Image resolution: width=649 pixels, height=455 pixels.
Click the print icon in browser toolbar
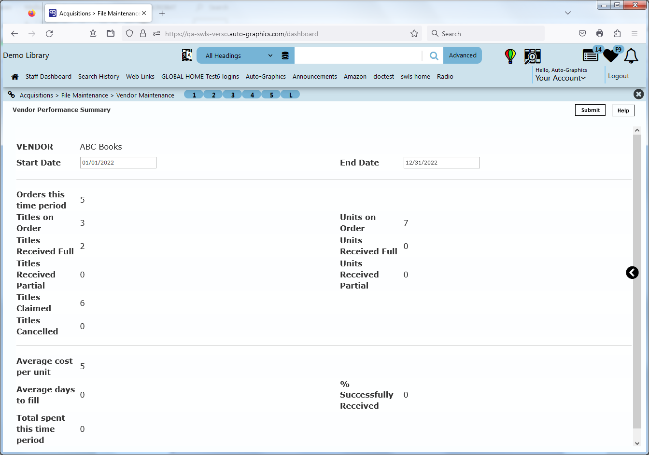click(600, 34)
